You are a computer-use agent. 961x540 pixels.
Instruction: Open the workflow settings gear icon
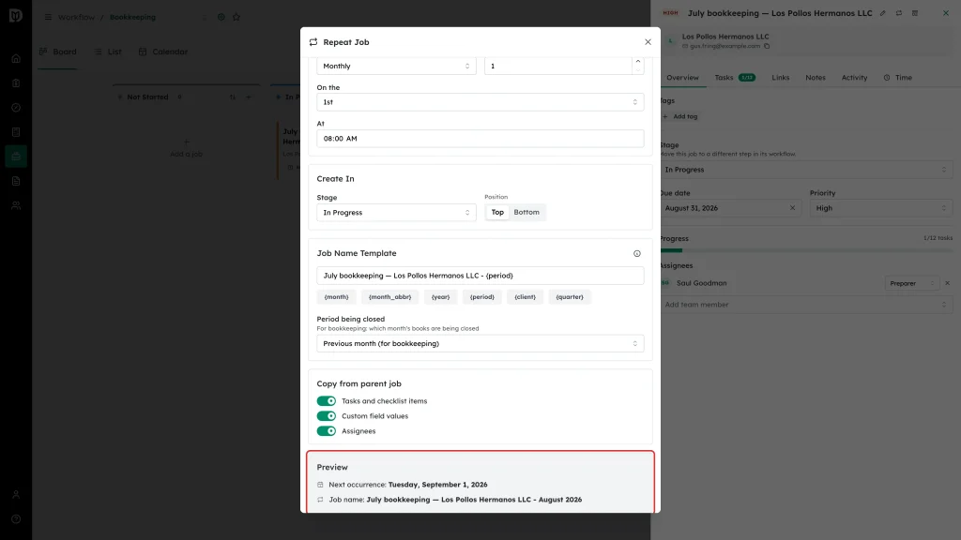pos(221,17)
